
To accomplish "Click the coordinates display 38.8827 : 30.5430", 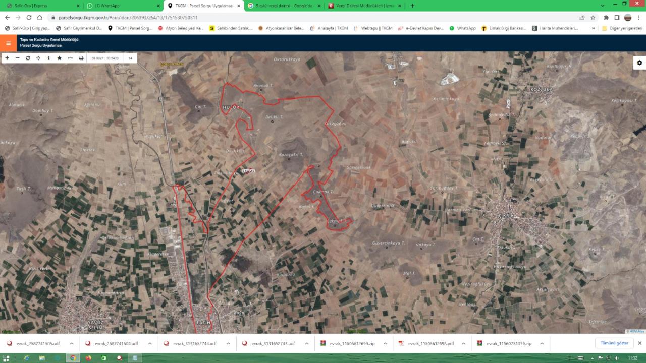I will coord(105,58).
